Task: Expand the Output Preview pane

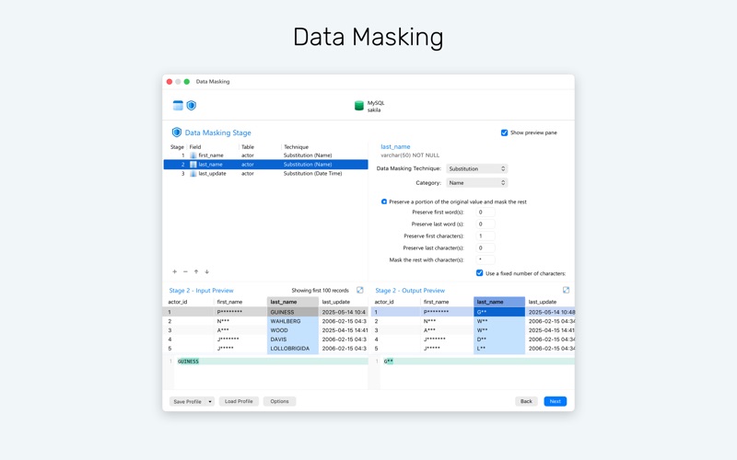Action: click(566, 290)
